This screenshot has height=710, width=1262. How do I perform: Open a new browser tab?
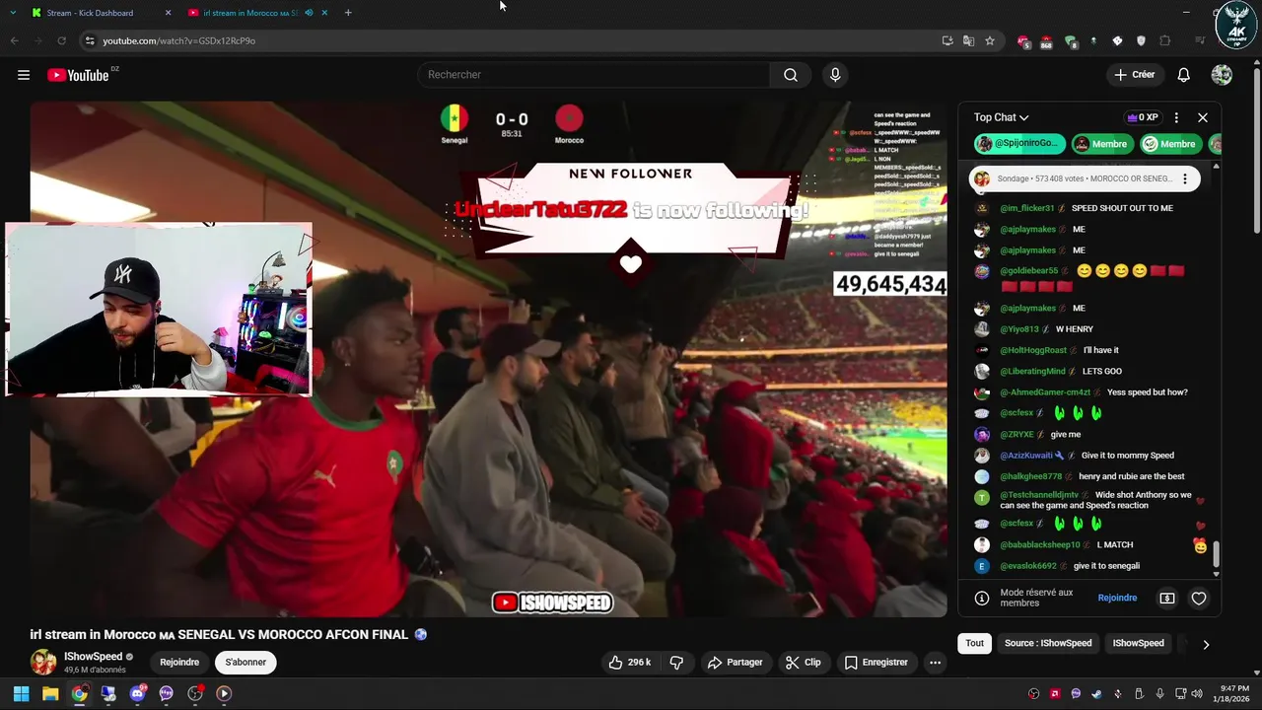tap(348, 13)
